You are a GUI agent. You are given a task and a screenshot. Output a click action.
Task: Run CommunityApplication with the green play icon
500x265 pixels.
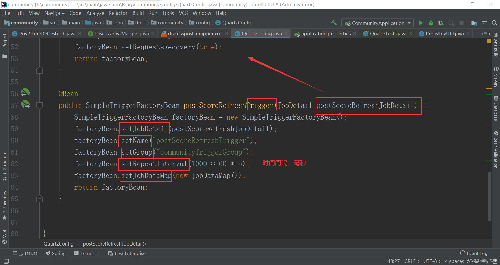pyautogui.click(x=421, y=23)
